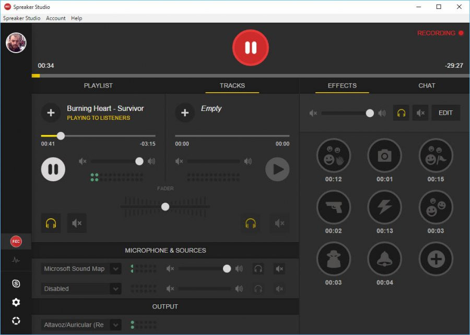
Task: Add a new sound effect slot
Action: click(x=436, y=259)
